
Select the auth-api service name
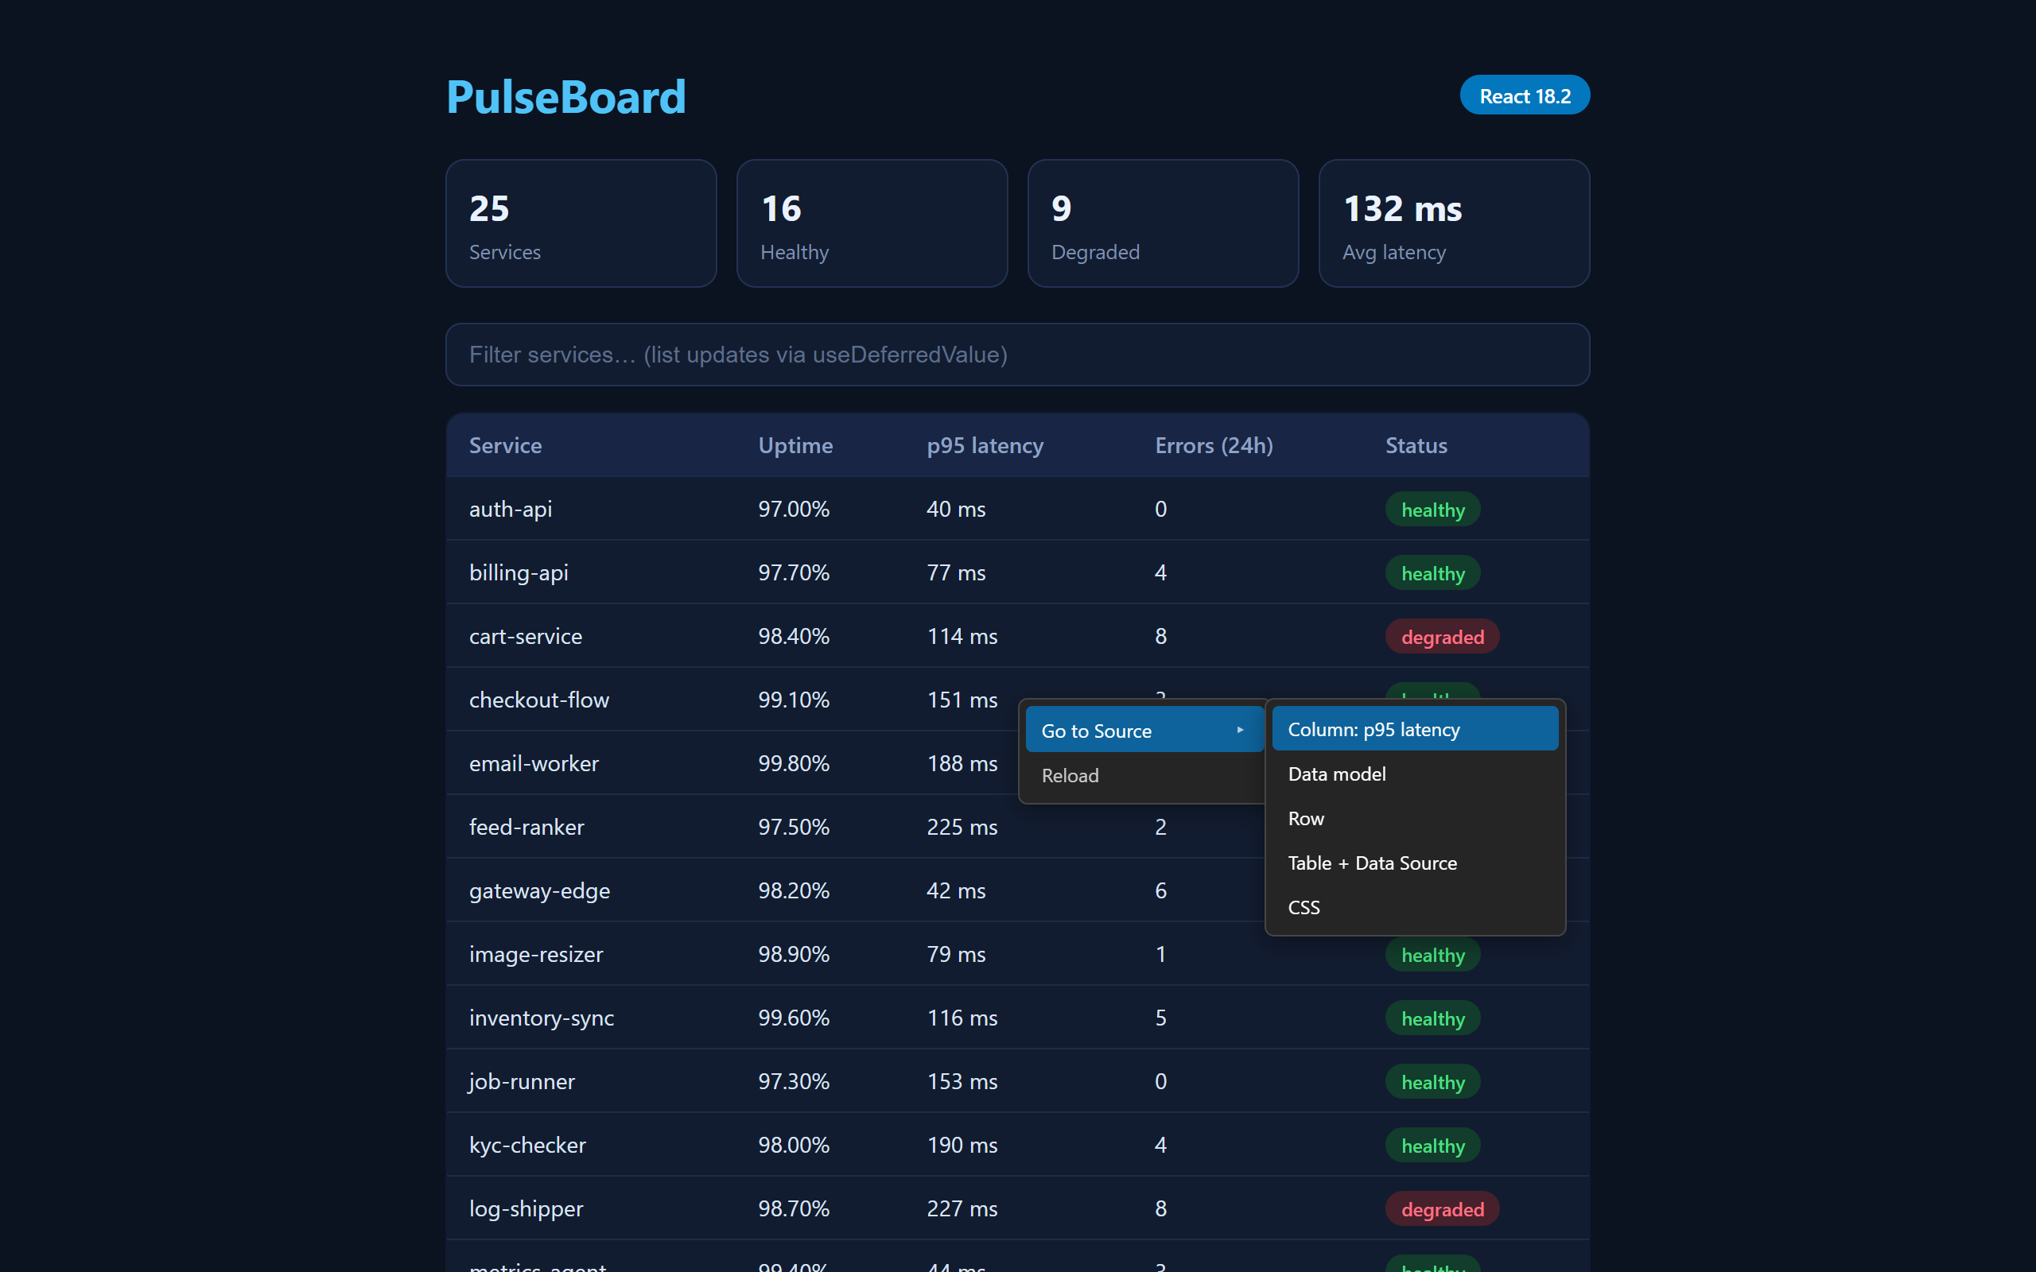click(511, 509)
